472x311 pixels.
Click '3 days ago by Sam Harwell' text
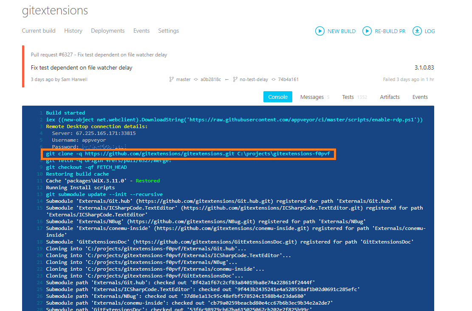59,79
